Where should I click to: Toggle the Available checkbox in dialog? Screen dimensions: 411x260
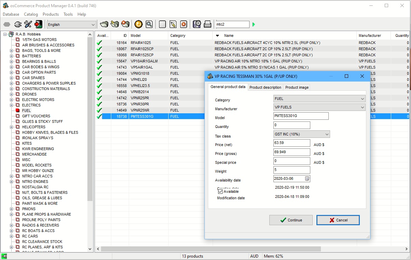click(x=221, y=191)
